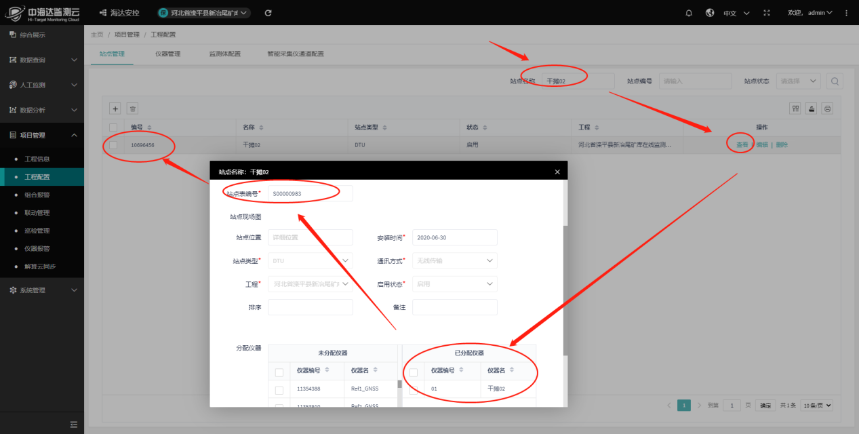
Task: Switch to the 仪器管理 tab
Action: pos(167,54)
